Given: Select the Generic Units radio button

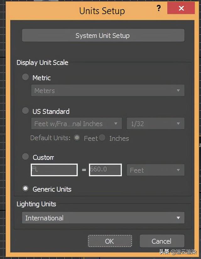Looking at the screenshot, I should pos(25,189).
